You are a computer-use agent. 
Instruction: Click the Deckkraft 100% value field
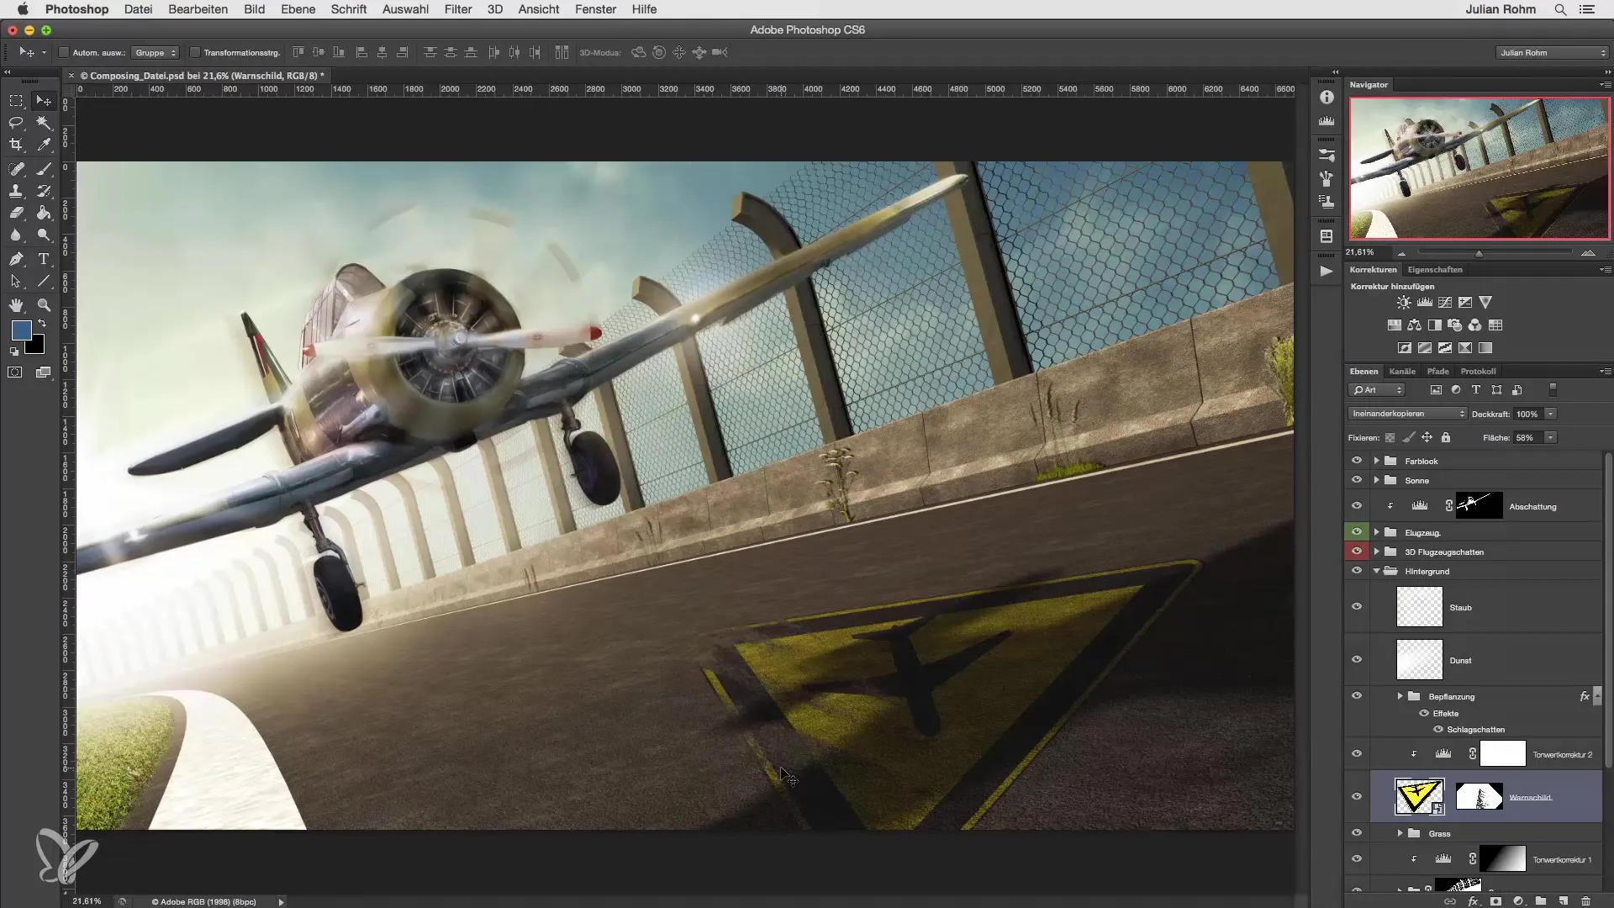(x=1527, y=414)
